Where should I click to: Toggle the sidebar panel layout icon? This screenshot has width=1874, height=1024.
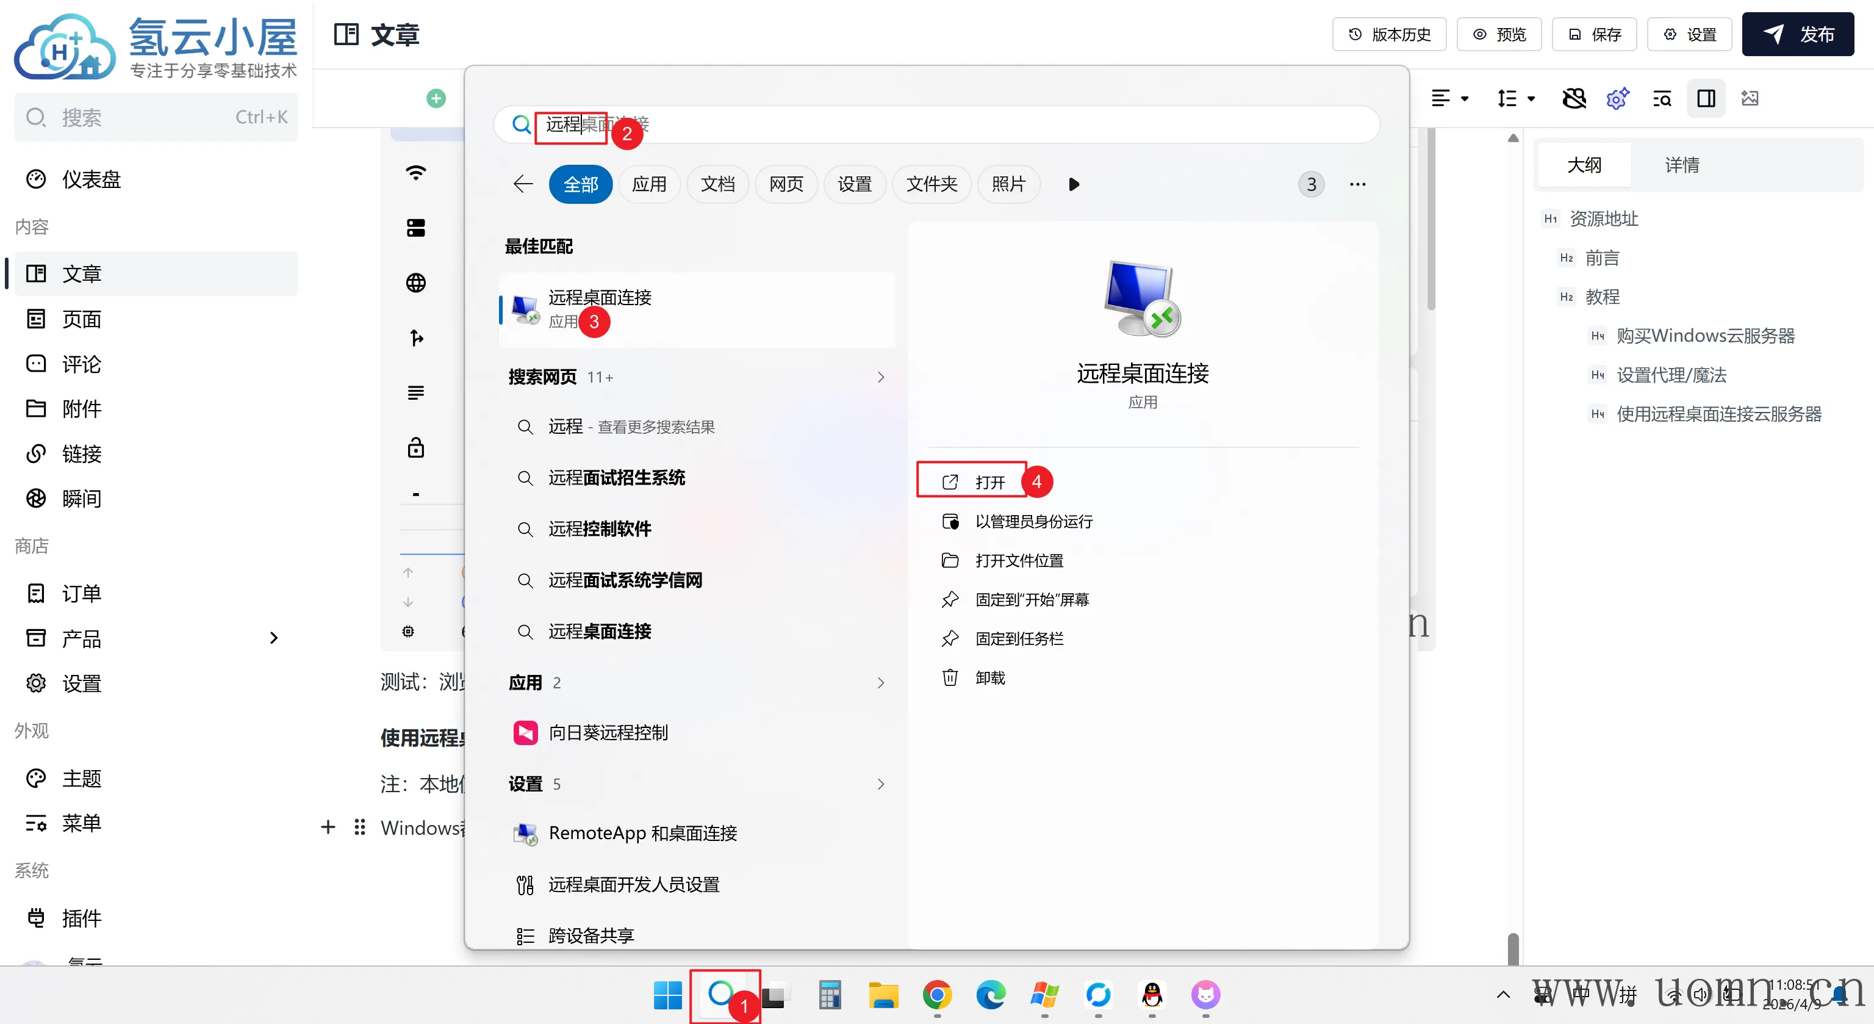pos(1706,98)
